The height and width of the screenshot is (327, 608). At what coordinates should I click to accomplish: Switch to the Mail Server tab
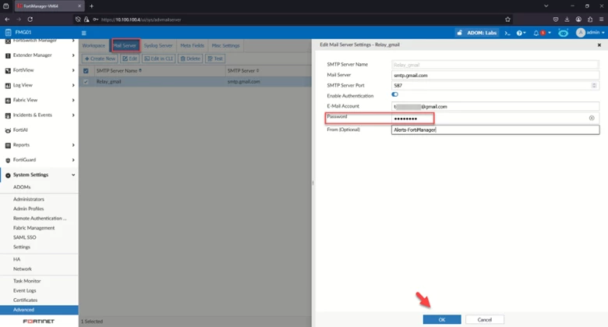[125, 45]
